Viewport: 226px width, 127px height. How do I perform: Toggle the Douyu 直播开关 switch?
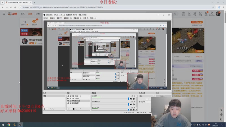34,21
